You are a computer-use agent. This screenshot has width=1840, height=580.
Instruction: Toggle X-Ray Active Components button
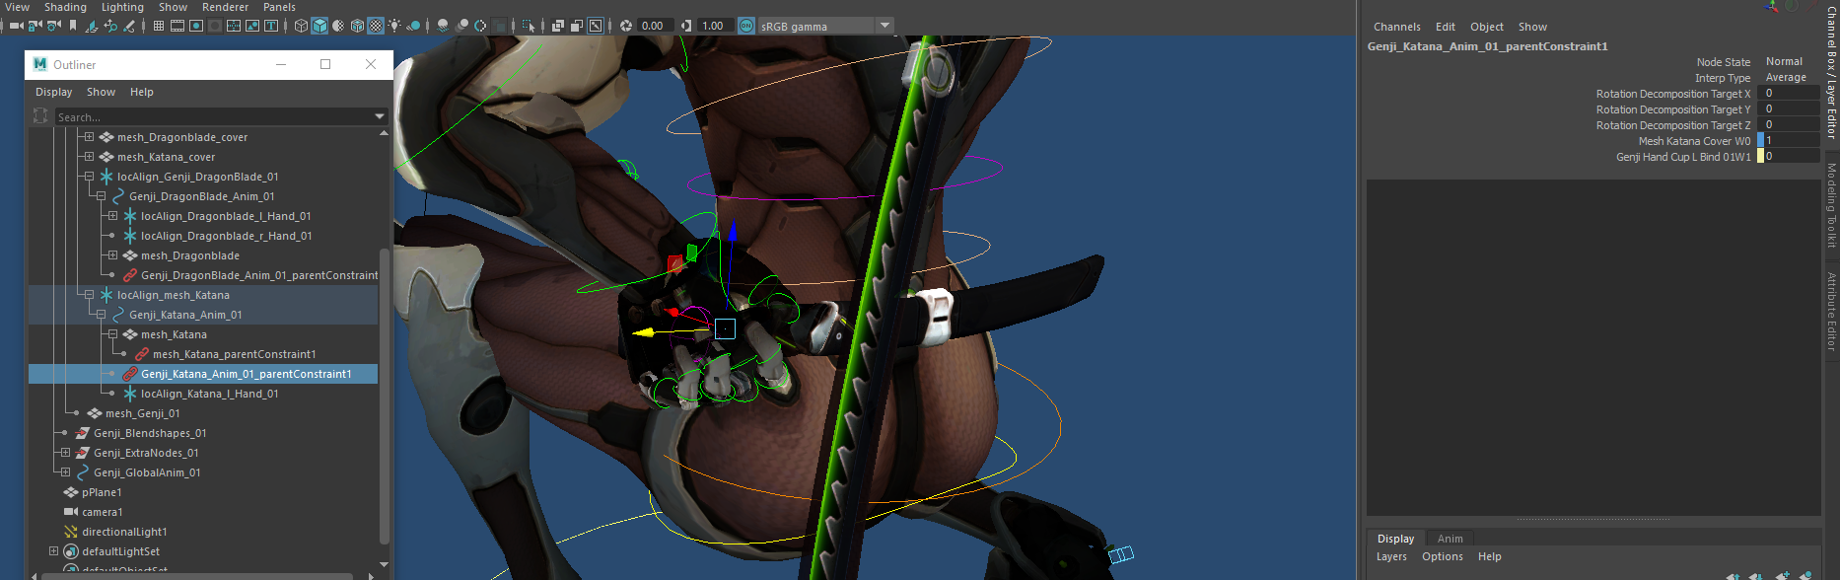tap(576, 26)
